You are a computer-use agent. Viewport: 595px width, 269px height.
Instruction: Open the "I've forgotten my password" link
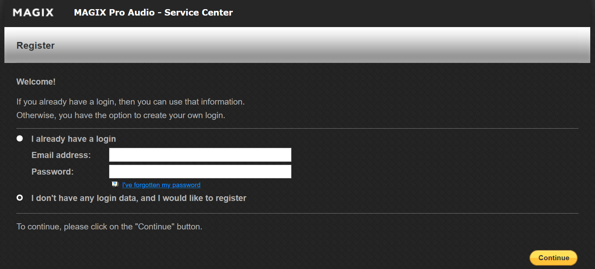click(x=161, y=185)
